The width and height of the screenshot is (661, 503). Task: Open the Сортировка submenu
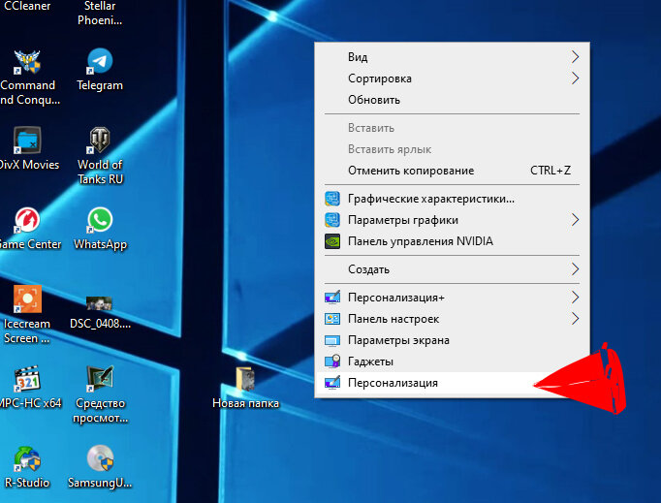pos(452,79)
